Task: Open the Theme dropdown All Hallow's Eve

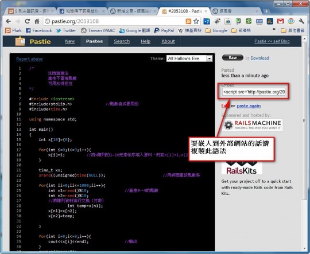Action: click(189, 58)
